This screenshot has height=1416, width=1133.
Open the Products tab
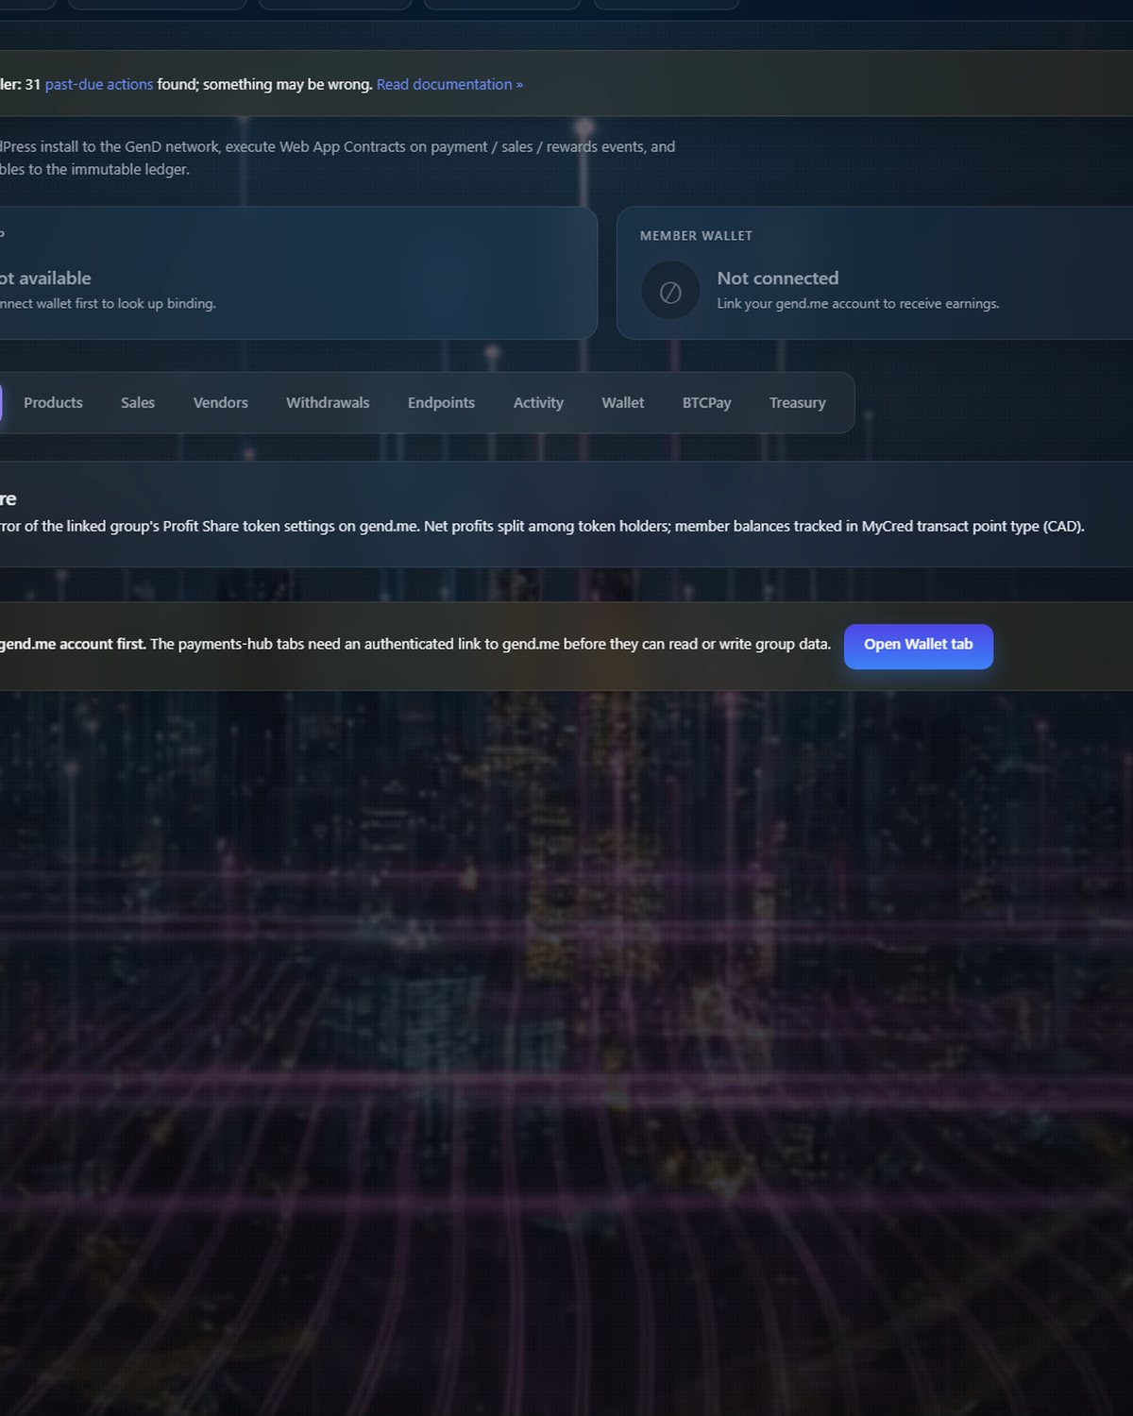point(53,403)
